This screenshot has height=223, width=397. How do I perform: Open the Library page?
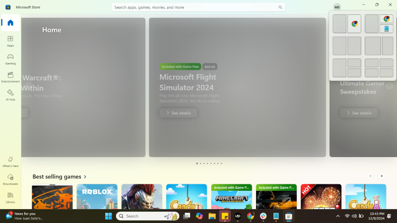point(10,198)
